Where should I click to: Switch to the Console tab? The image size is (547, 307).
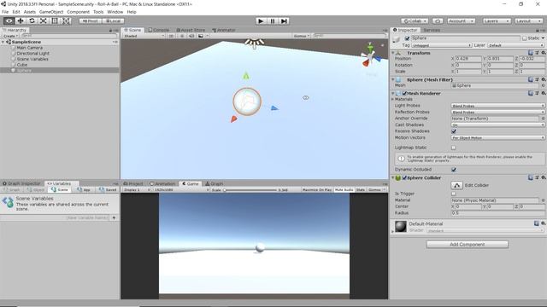(x=159, y=31)
